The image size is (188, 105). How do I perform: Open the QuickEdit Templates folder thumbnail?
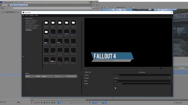[46, 32]
